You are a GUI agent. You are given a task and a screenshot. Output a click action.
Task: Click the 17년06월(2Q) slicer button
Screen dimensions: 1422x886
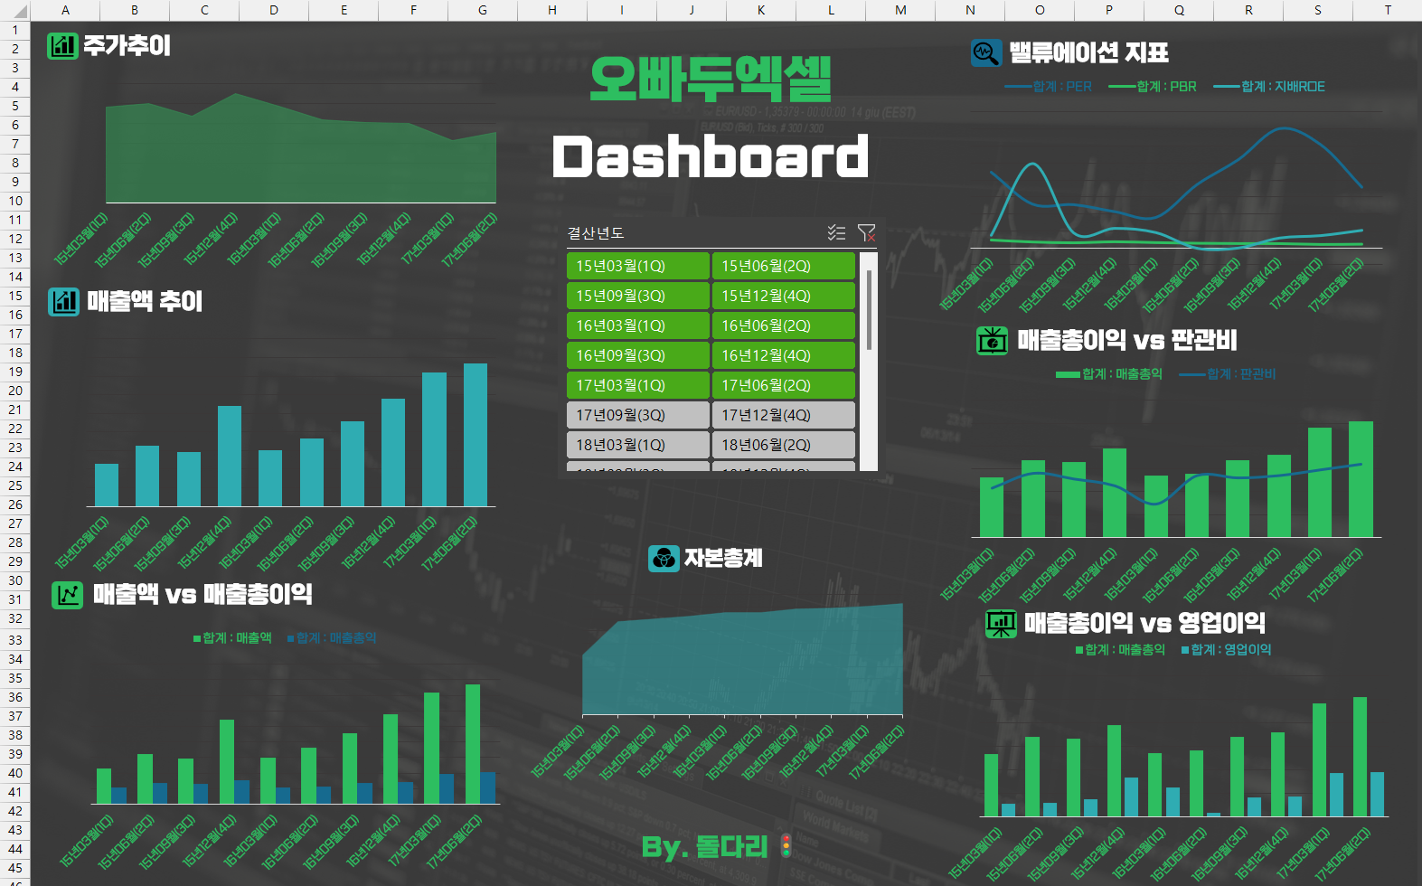pyautogui.click(x=783, y=385)
